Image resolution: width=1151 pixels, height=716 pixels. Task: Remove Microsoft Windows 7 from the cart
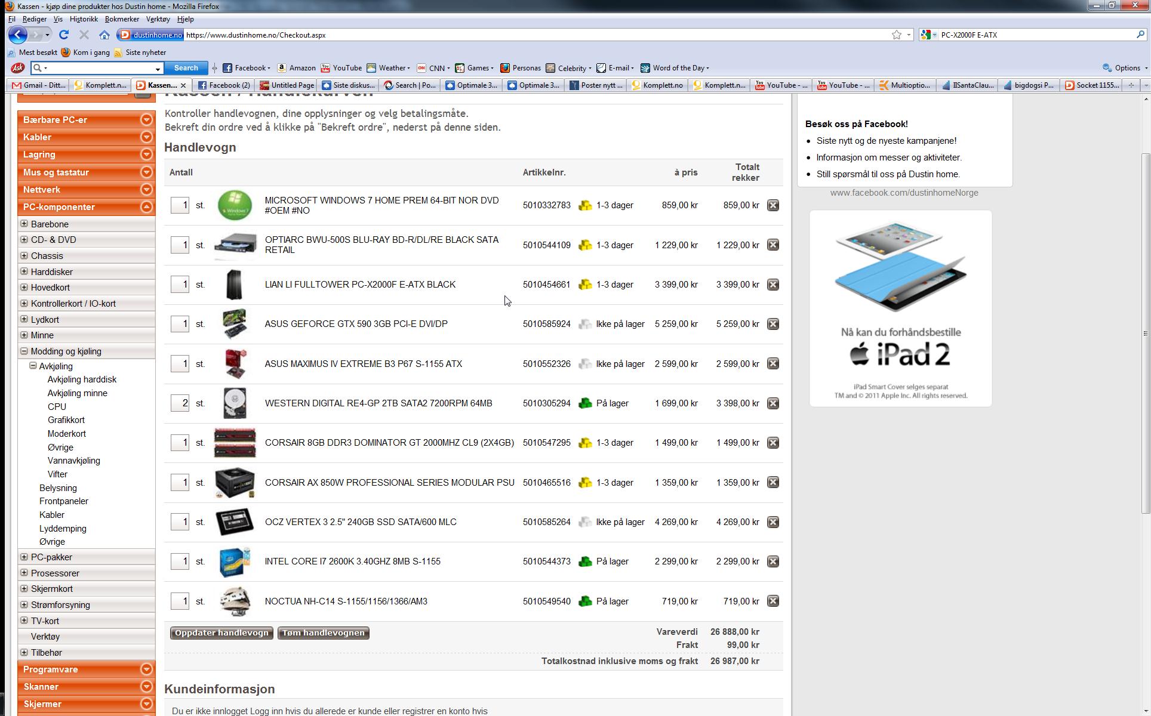[x=773, y=205]
